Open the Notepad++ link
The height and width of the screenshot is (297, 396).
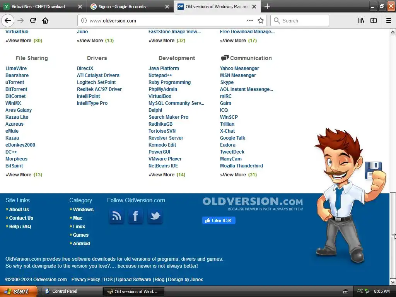(x=160, y=75)
